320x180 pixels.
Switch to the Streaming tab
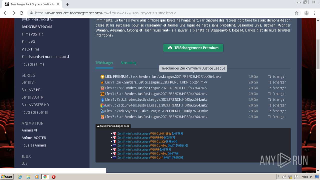tap(128, 63)
